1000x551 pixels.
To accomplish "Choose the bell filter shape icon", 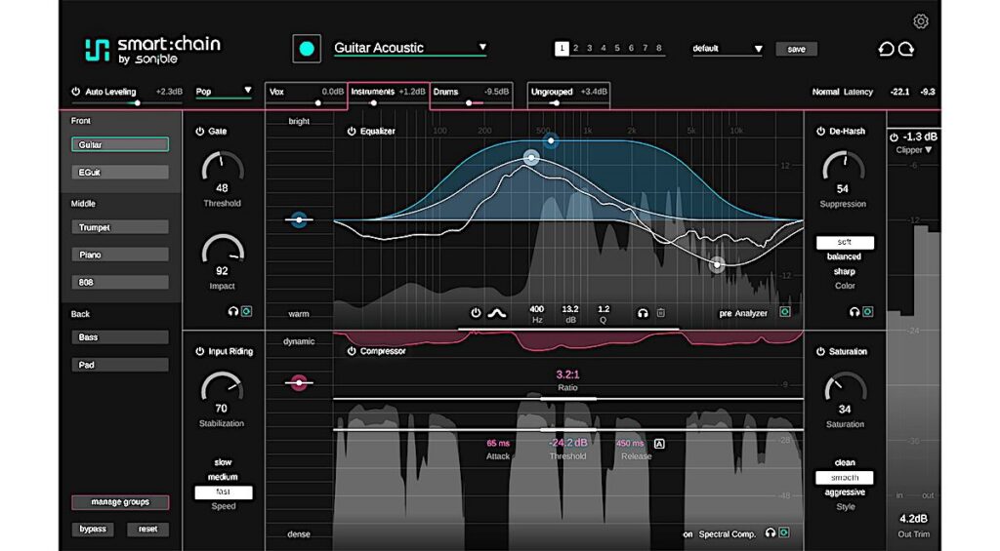I will [x=497, y=313].
